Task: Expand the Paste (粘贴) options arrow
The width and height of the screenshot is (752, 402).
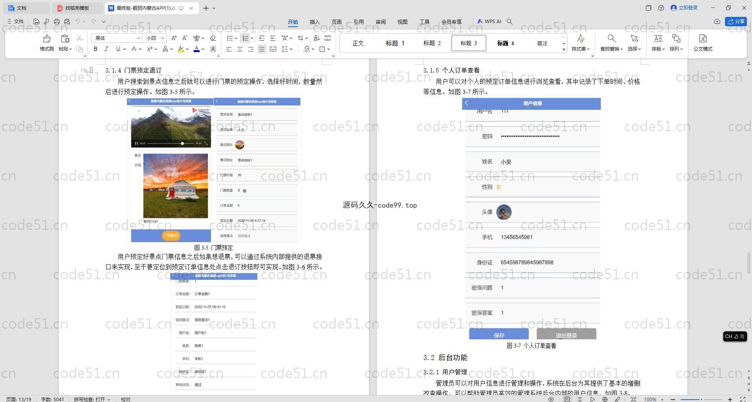Action: 70,49
